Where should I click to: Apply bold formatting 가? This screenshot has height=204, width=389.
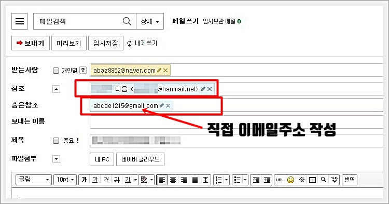click(x=84, y=180)
